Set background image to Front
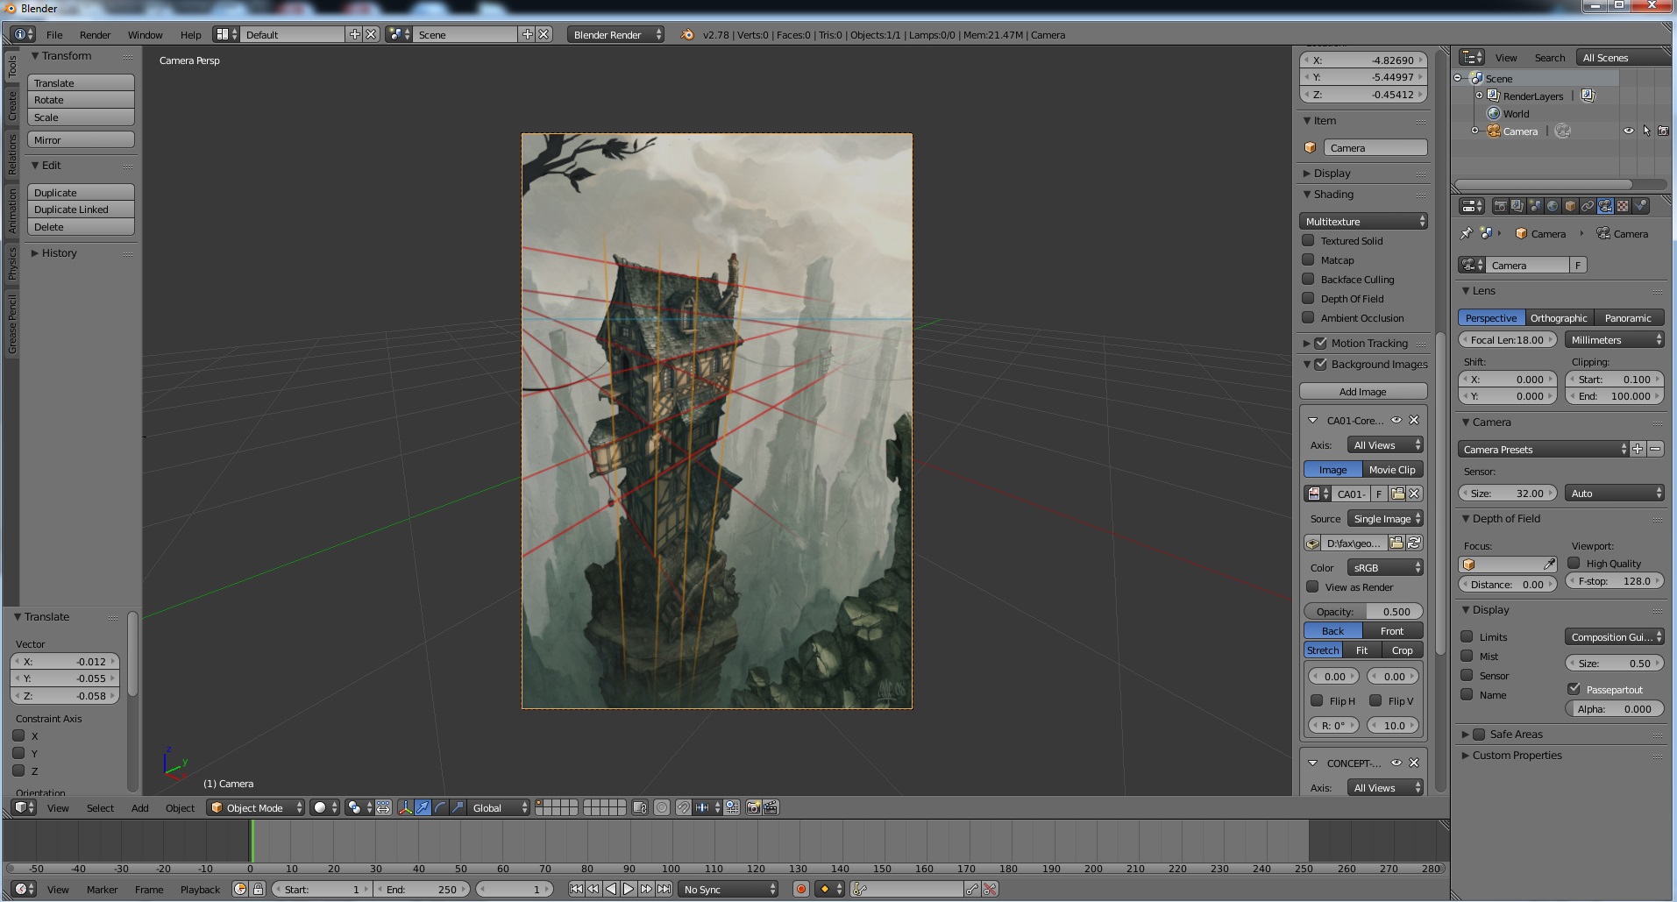1677x902 pixels. (x=1392, y=630)
